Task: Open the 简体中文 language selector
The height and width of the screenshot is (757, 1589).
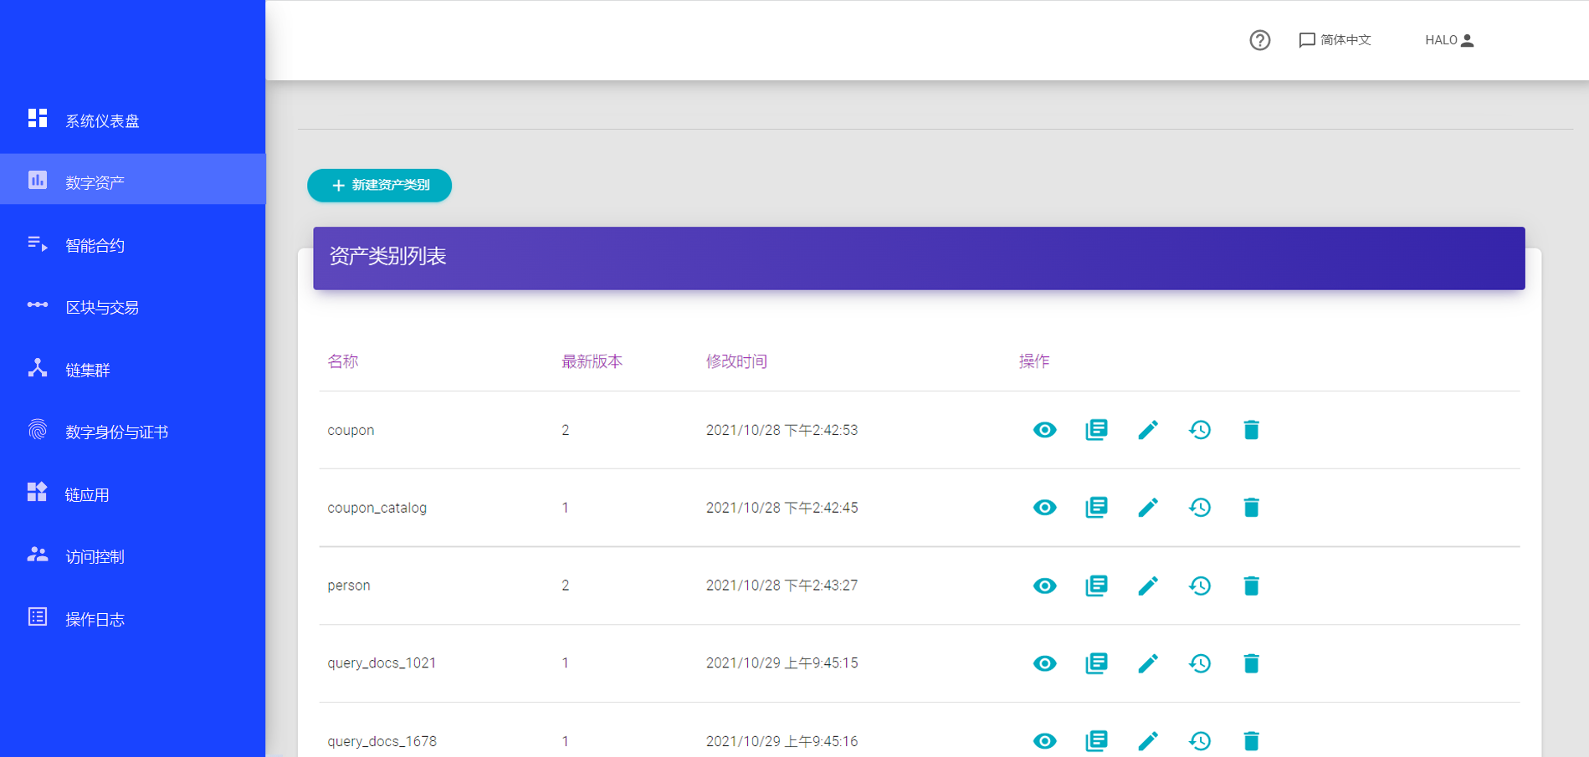Action: (1335, 40)
